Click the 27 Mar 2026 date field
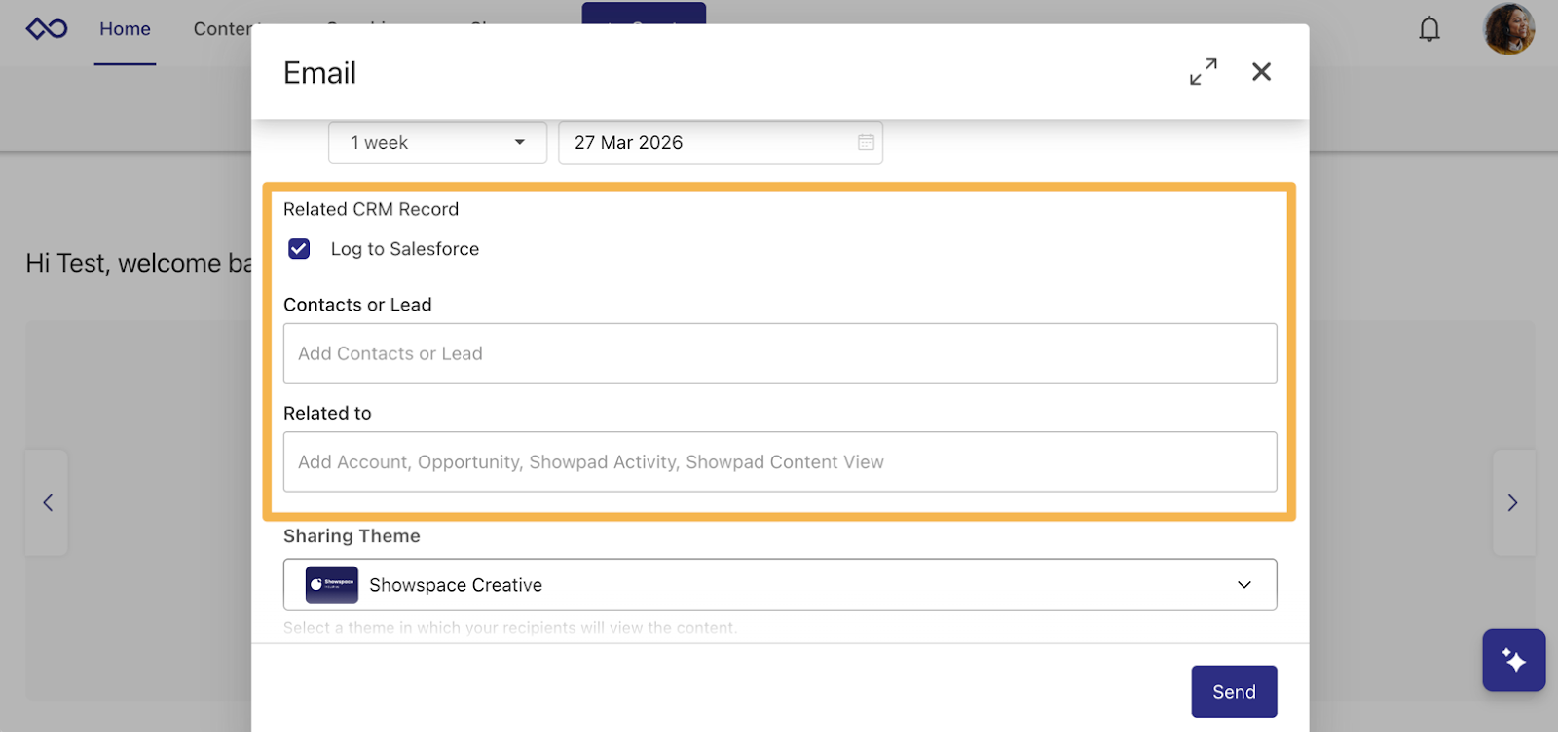Screen dimensions: 1558x732 [721, 142]
